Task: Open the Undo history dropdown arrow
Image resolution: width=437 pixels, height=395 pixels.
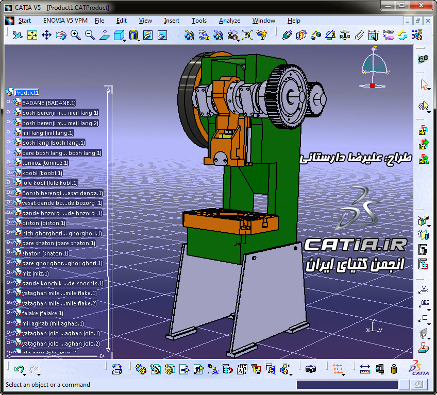Action: [25, 375]
